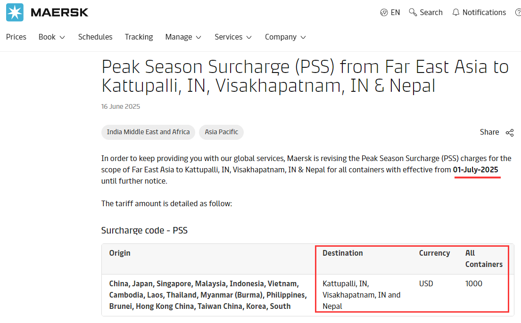The image size is (521, 323).
Task: Click the notifications bell icon
Action: pyautogui.click(x=456, y=13)
